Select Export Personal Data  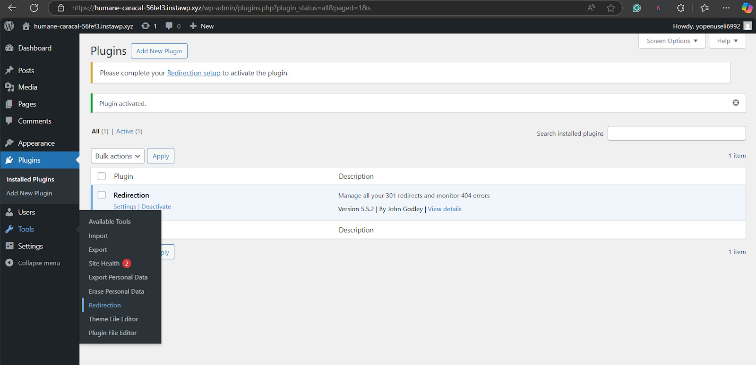click(118, 277)
